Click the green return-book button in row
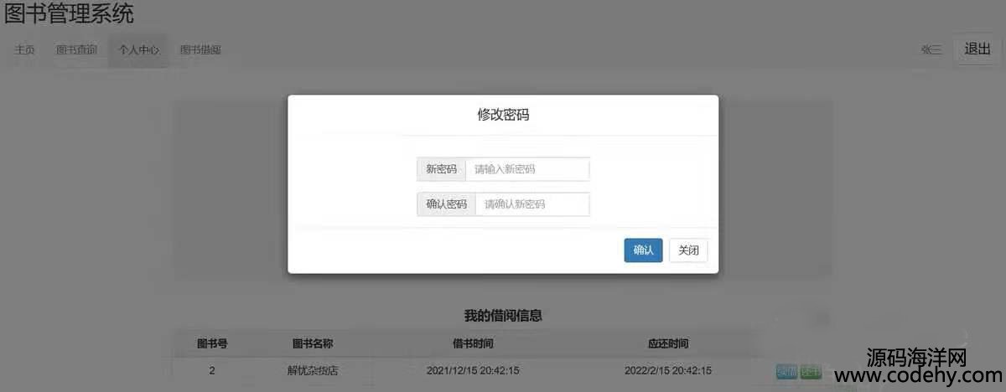Viewport: 1006px width, 392px height. 811,371
